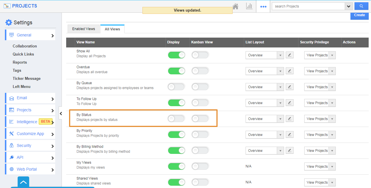Open Left Menu settings

(22, 86)
